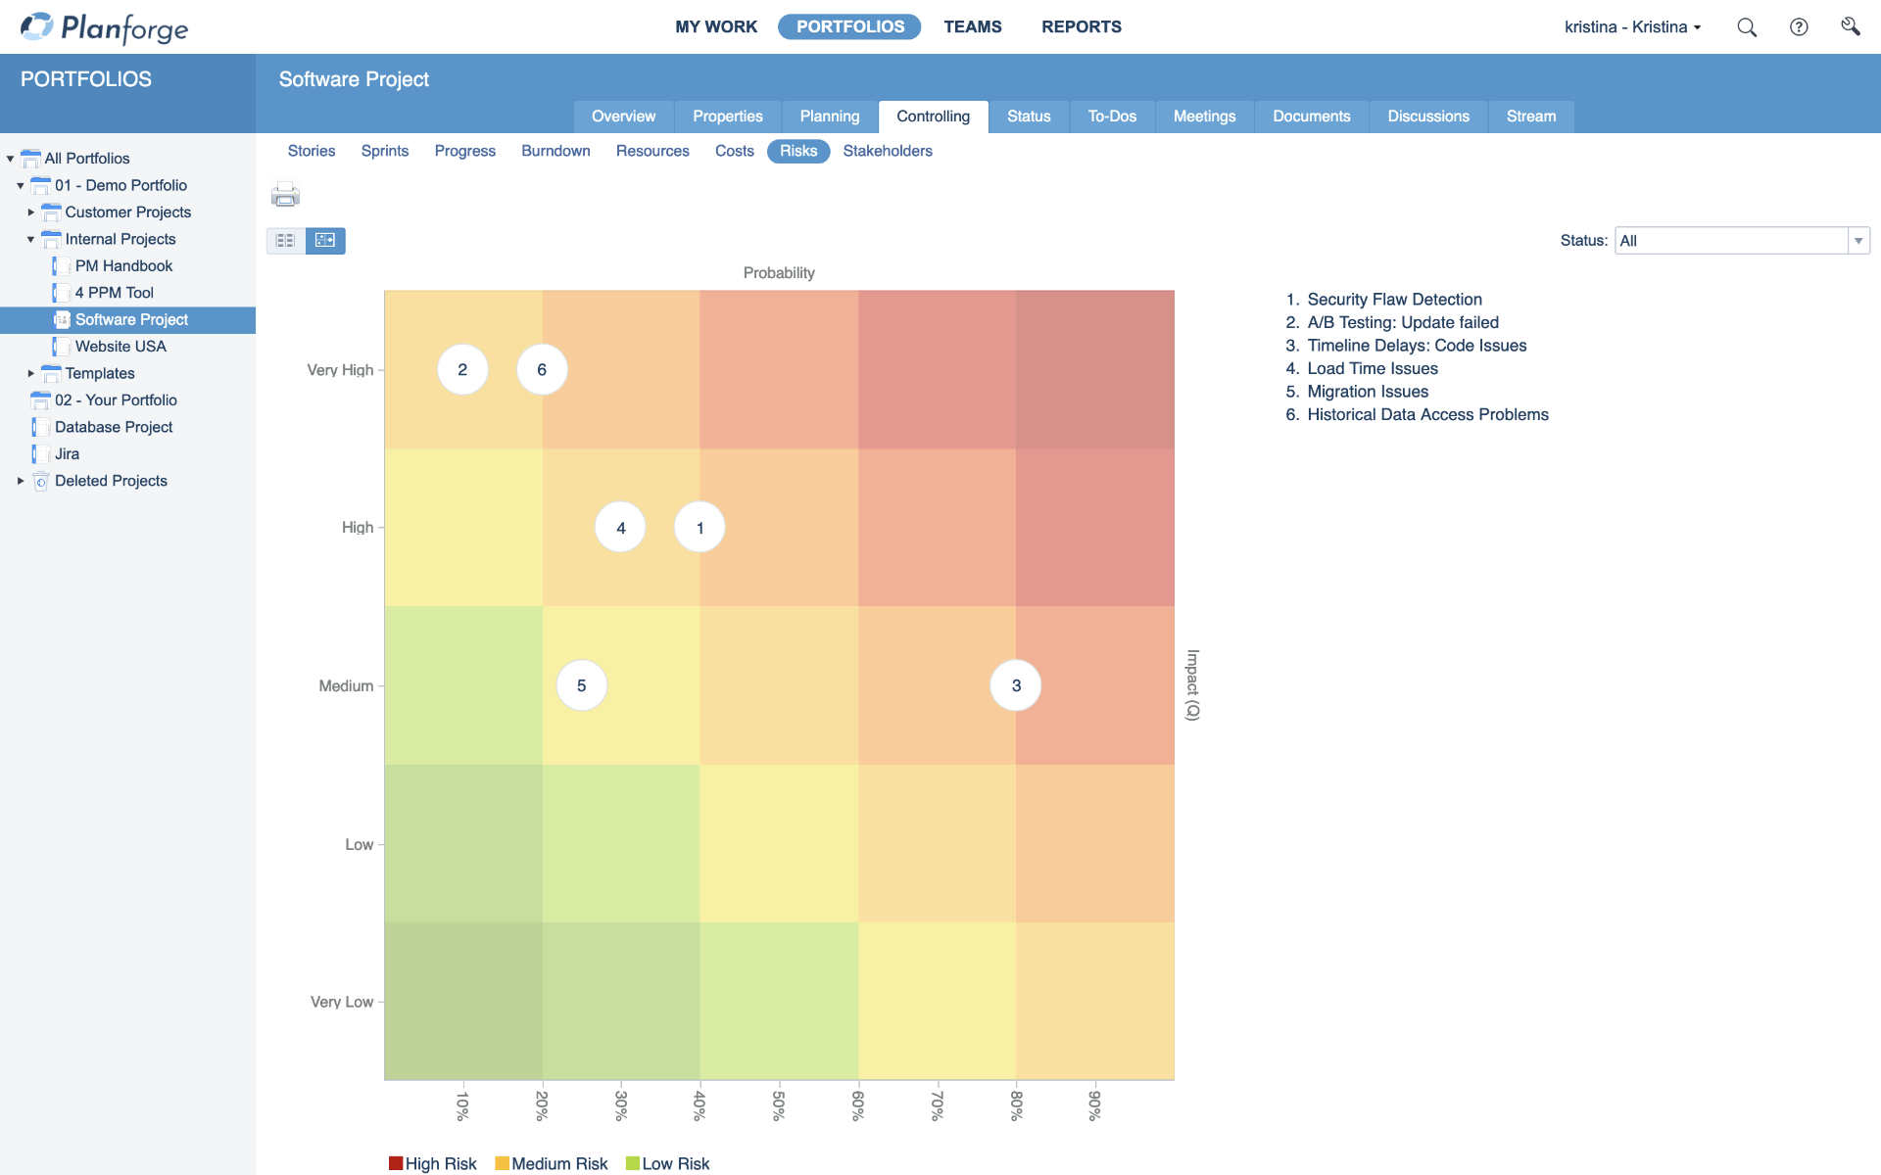The image size is (1881, 1175).
Task: Switch to the Planning tab
Action: (x=829, y=116)
